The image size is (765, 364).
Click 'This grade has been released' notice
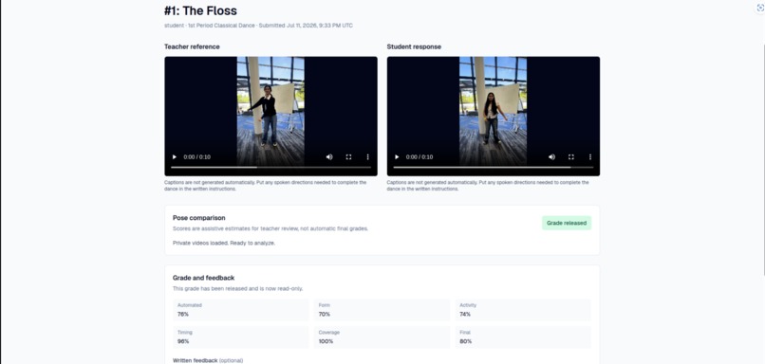point(237,288)
